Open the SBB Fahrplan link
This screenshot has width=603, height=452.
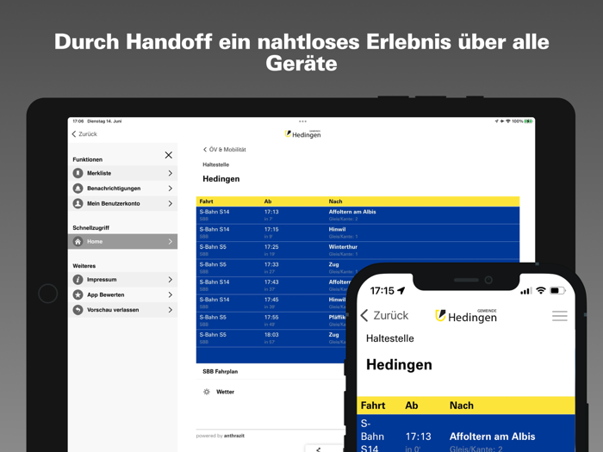(221, 372)
